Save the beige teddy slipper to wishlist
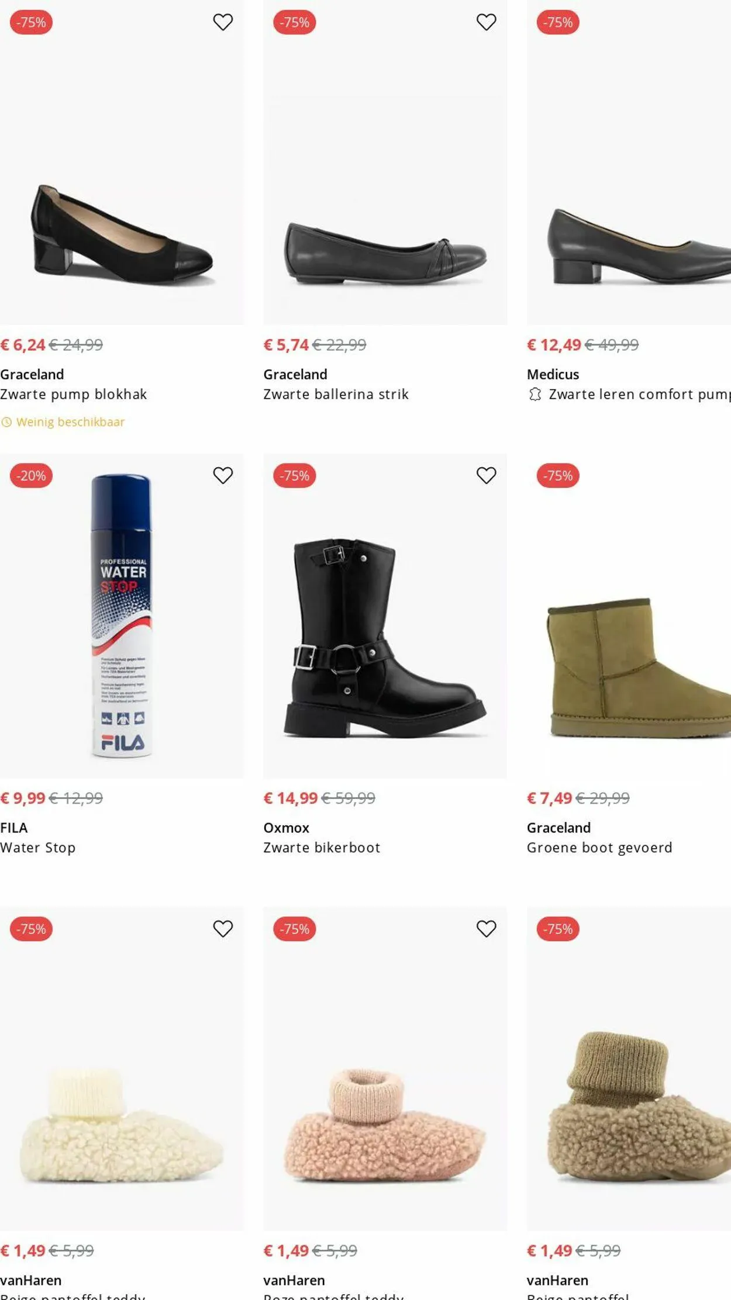This screenshot has width=731, height=1300. click(223, 928)
